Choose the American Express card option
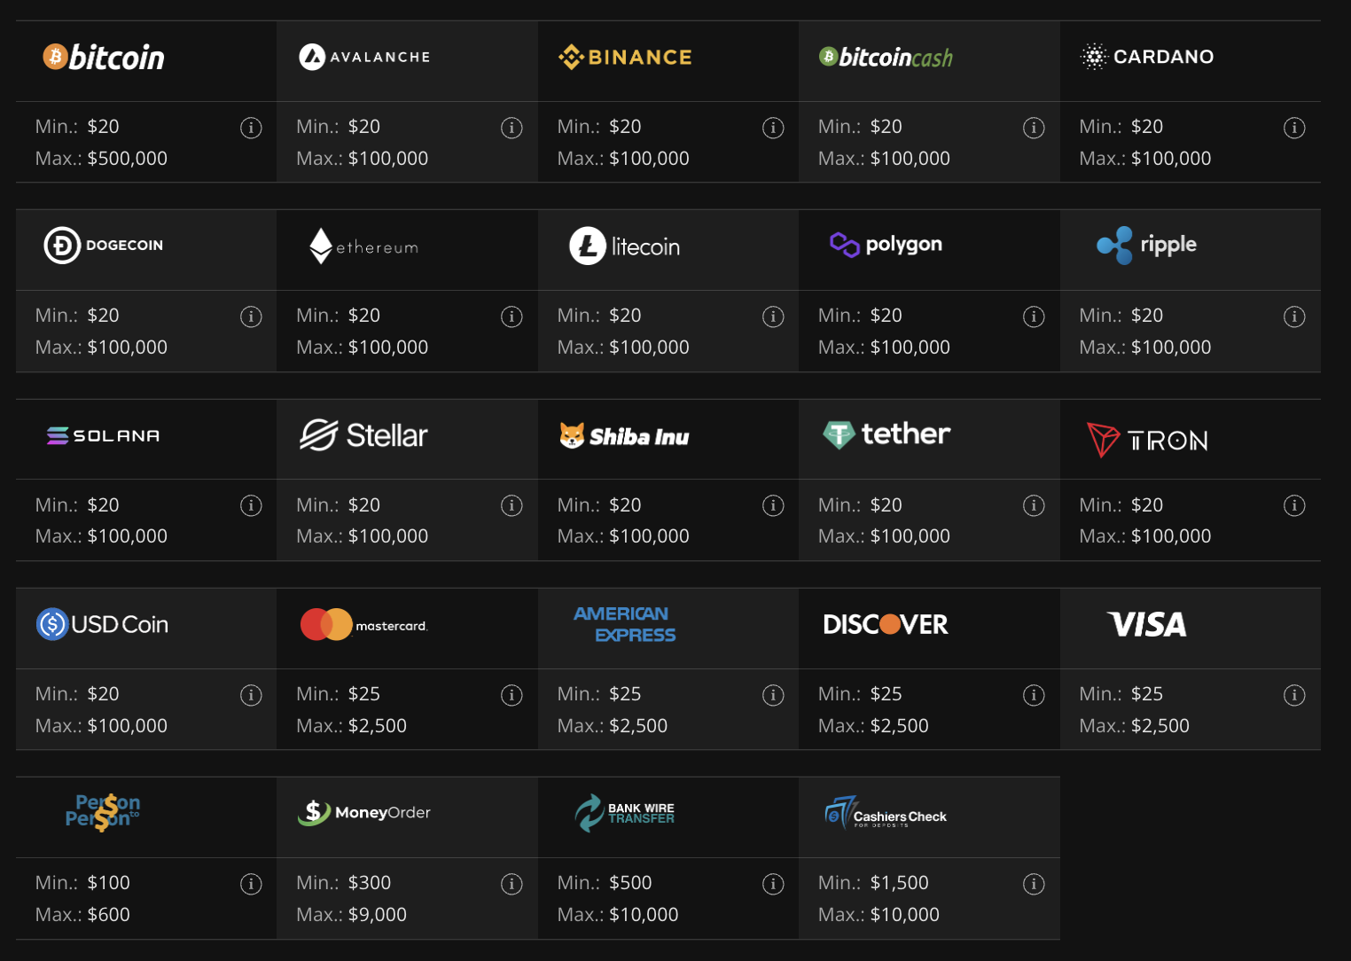Image resolution: width=1351 pixels, height=961 pixels. click(625, 624)
